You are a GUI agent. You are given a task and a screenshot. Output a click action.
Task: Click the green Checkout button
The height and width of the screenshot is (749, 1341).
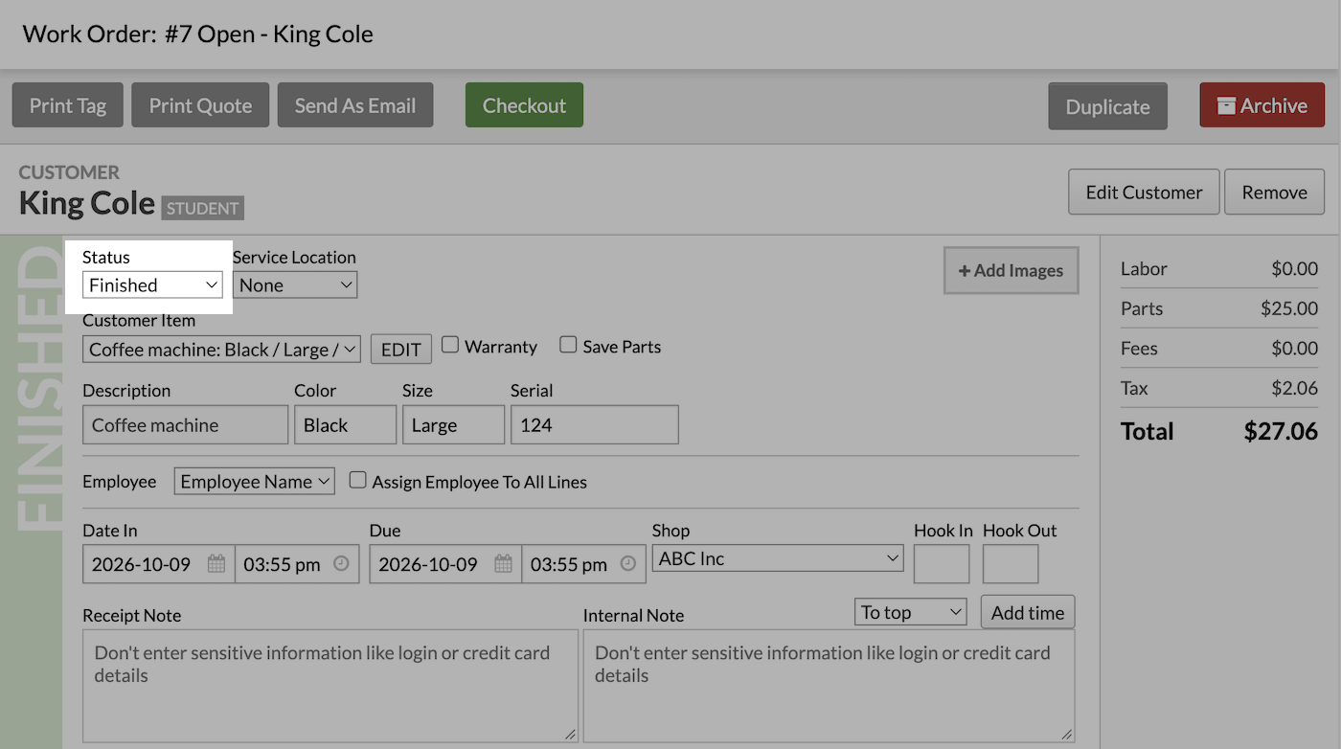pos(524,105)
